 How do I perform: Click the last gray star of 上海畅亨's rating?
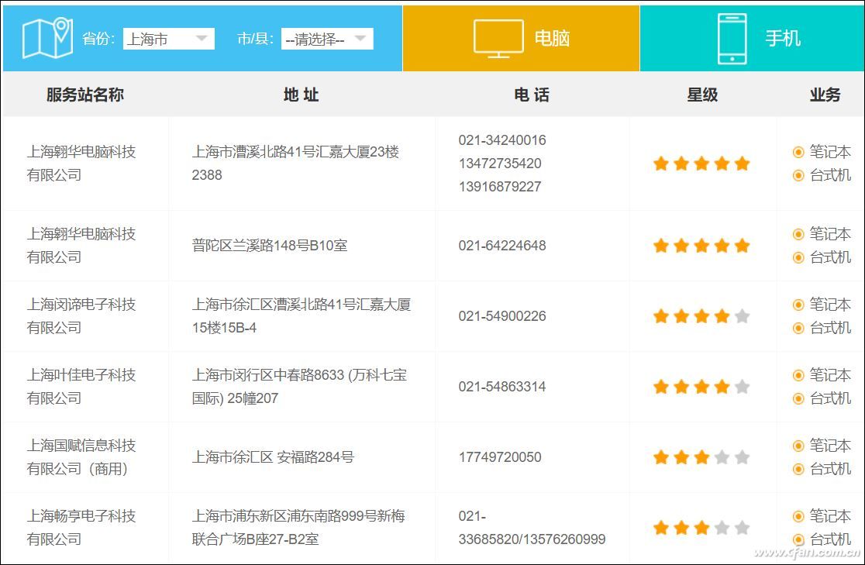tap(743, 526)
